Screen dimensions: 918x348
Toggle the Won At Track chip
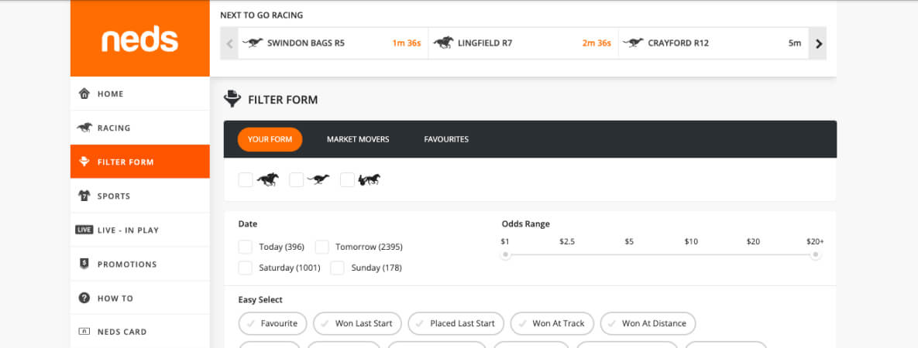(x=552, y=323)
